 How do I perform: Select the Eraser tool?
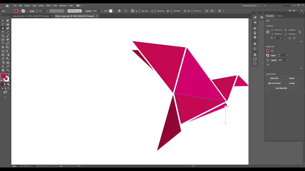click(x=8, y=39)
